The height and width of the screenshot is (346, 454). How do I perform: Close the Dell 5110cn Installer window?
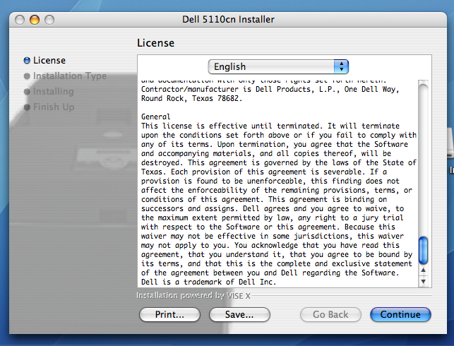tap(20, 20)
